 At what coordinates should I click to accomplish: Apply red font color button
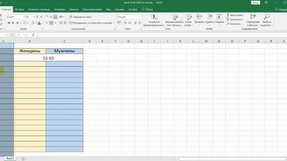click(x=39, y=23)
